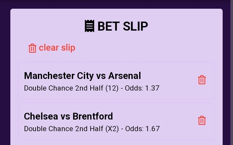The height and width of the screenshot is (145, 233).
Task: Click the (12) outcome label
Action: click(112, 88)
